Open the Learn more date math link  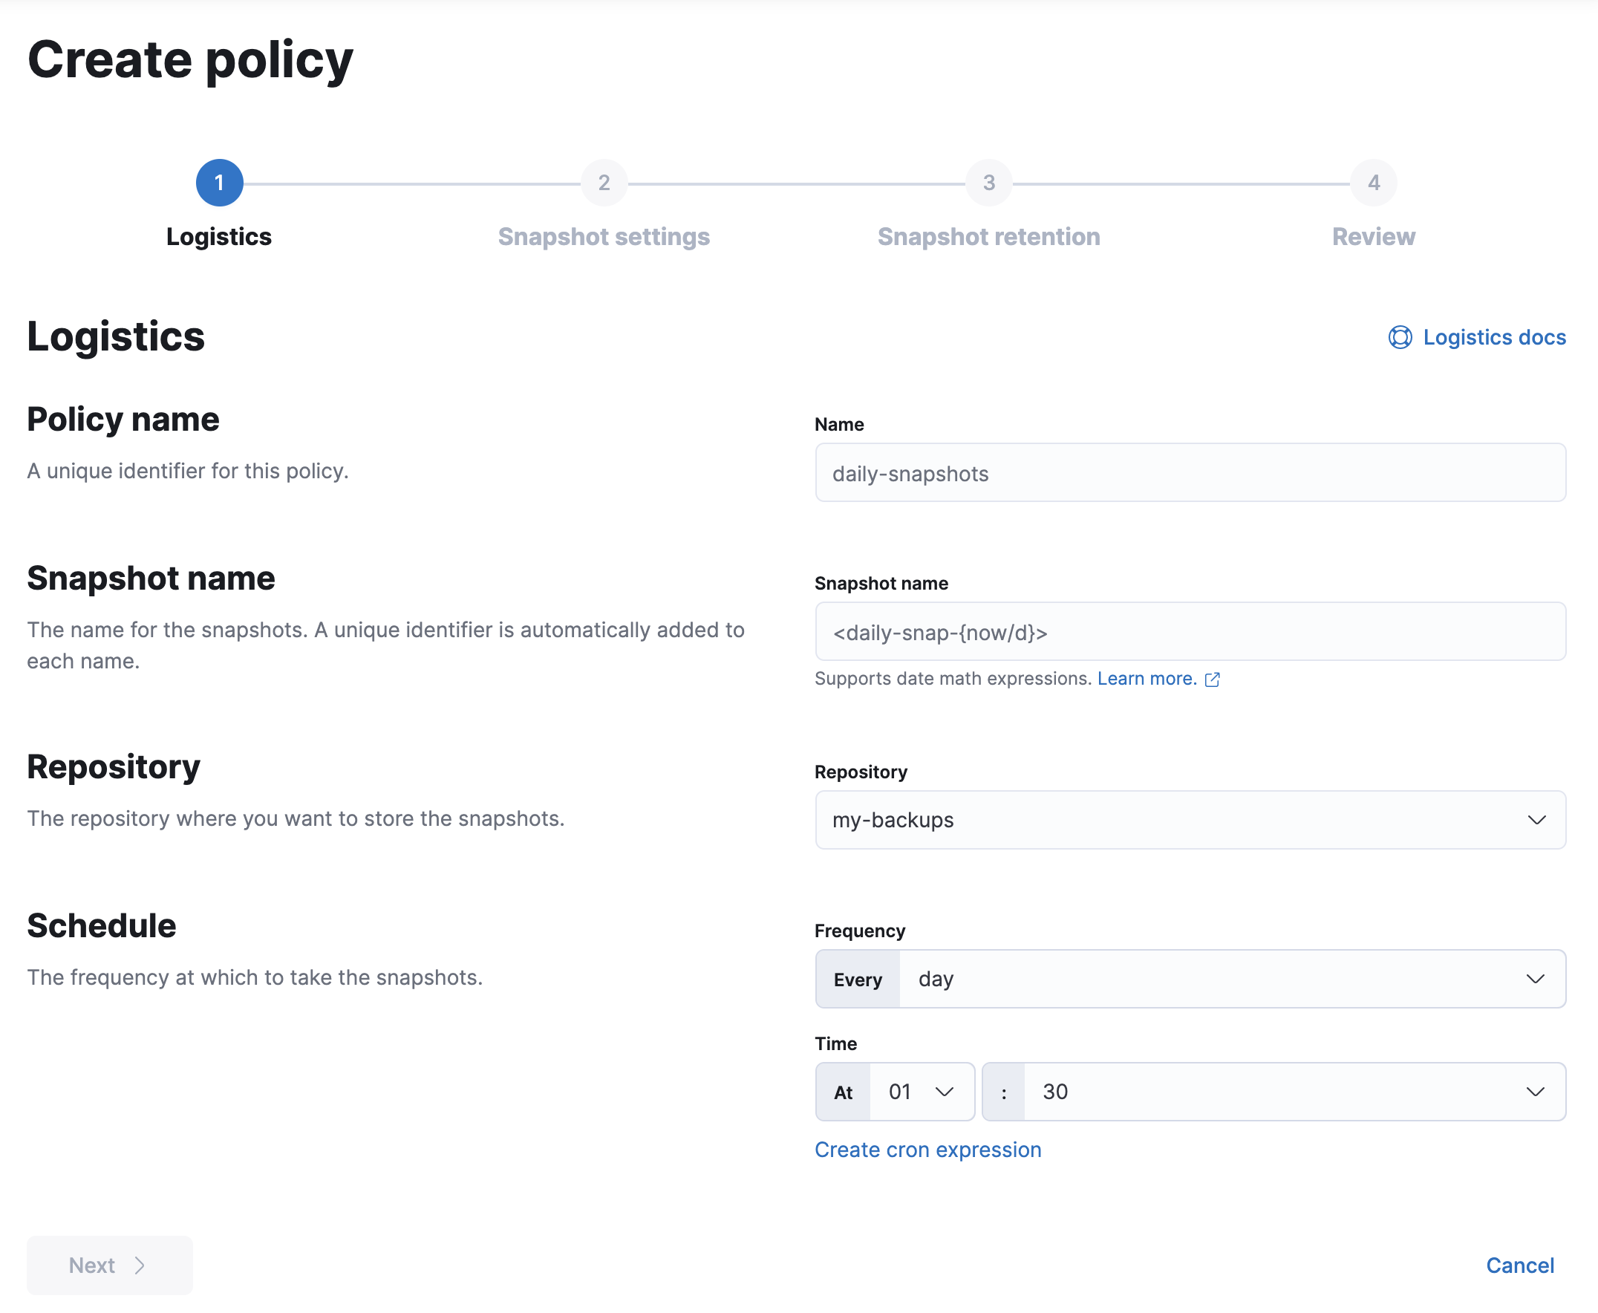pyautogui.click(x=1147, y=679)
